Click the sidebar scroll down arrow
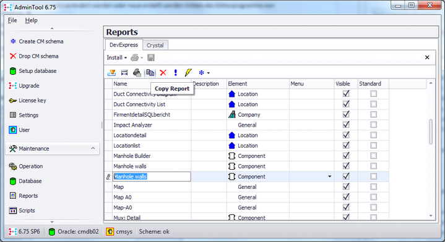Image resolution: width=445 pixels, height=242 pixels. 52,222
